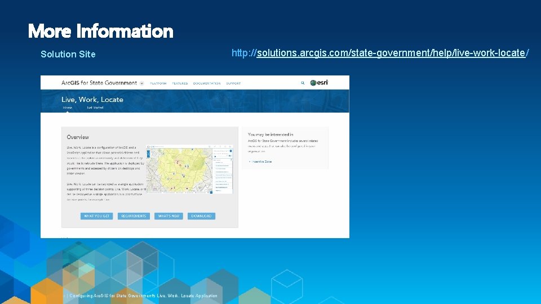Click the Solution Site label
The height and width of the screenshot is (304, 541).
click(68, 54)
